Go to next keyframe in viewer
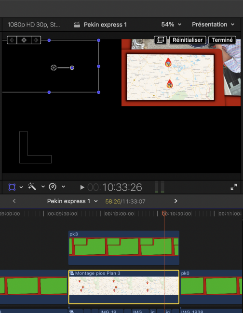The width and height of the screenshot is (243, 313). pos(36,40)
